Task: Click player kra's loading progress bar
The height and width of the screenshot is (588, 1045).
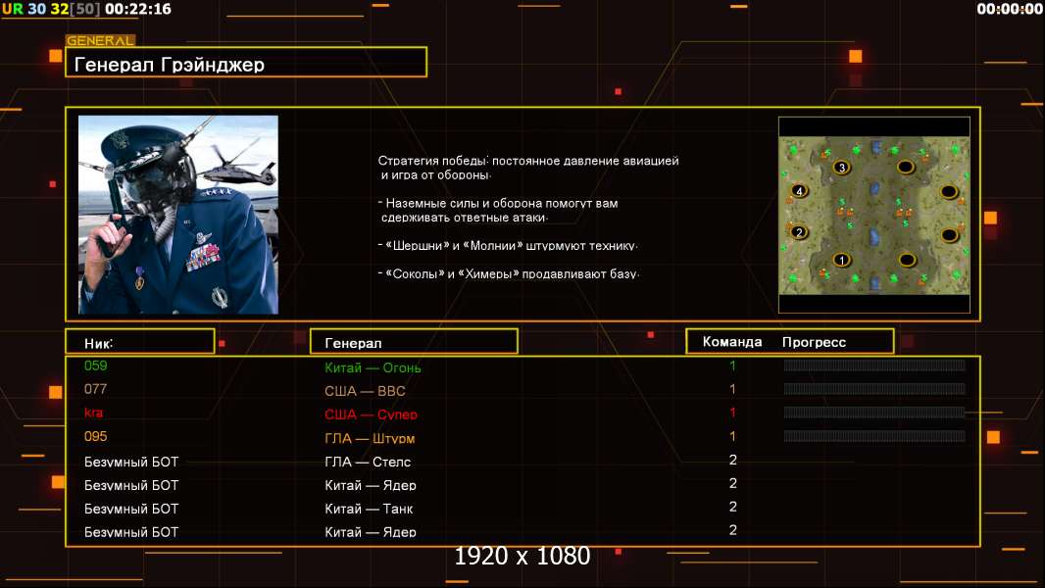Action: (874, 413)
